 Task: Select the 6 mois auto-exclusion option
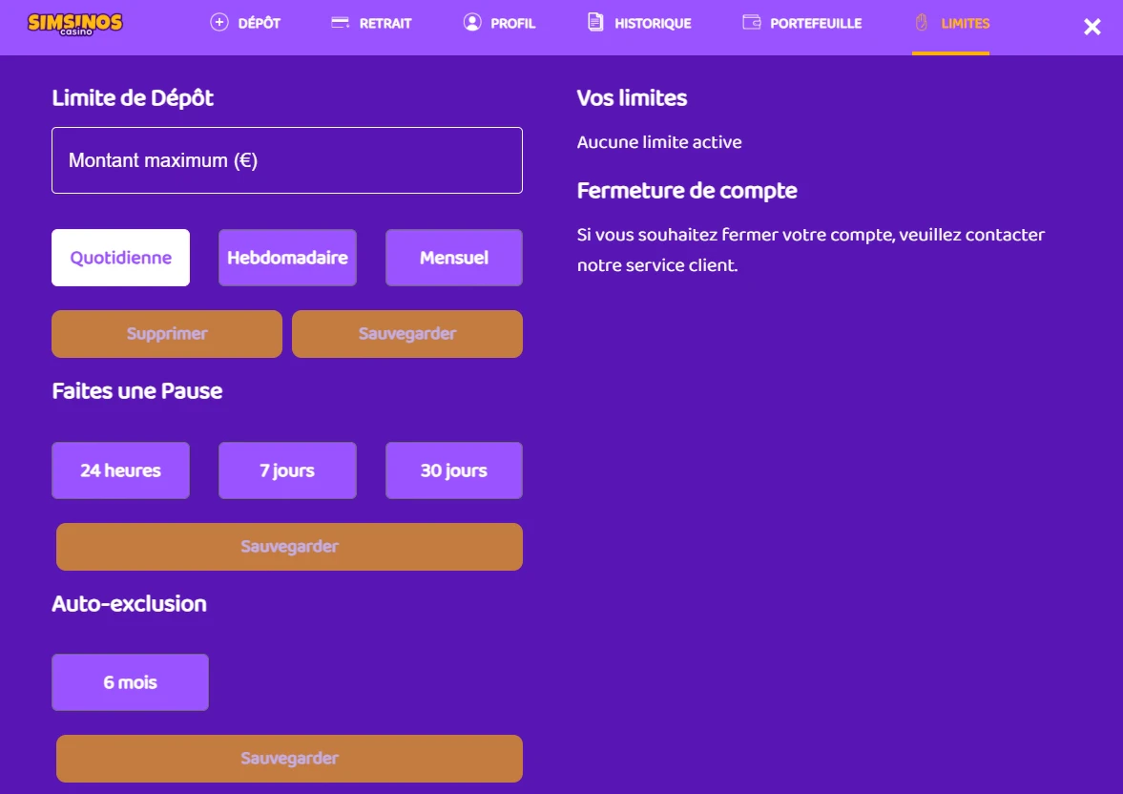[x=131, y=682]
